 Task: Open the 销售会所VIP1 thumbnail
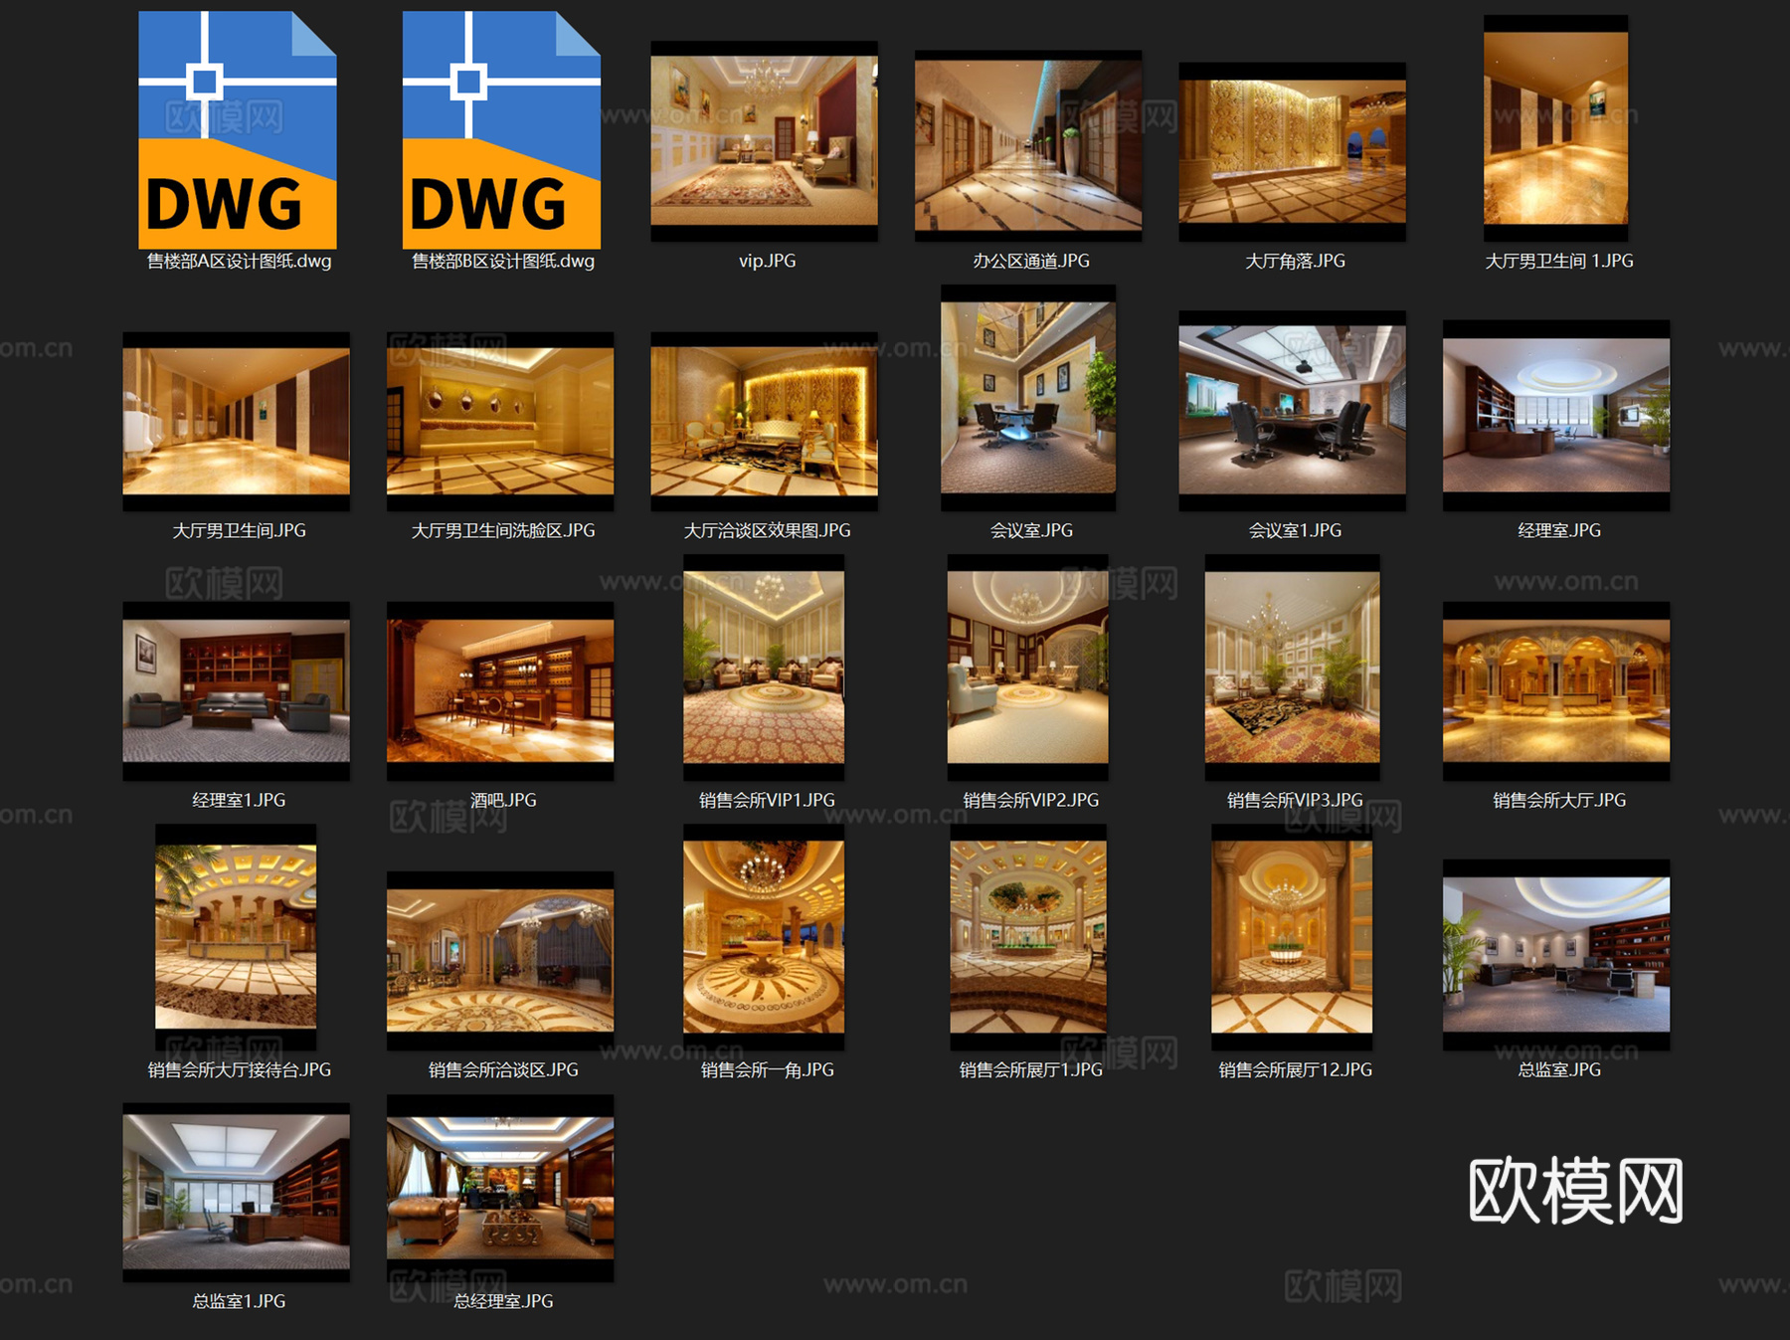(764, 668)
